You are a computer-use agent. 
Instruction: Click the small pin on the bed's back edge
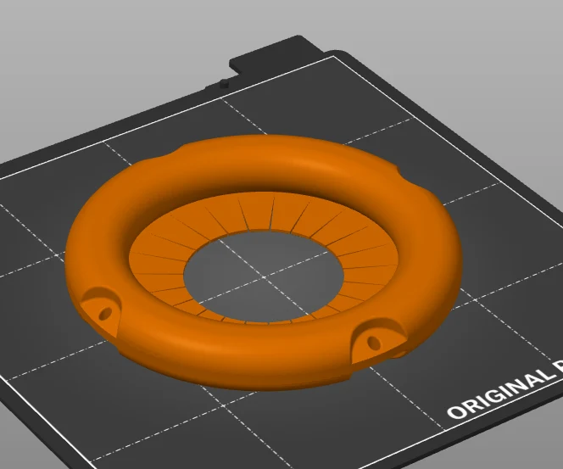(225, 83)
